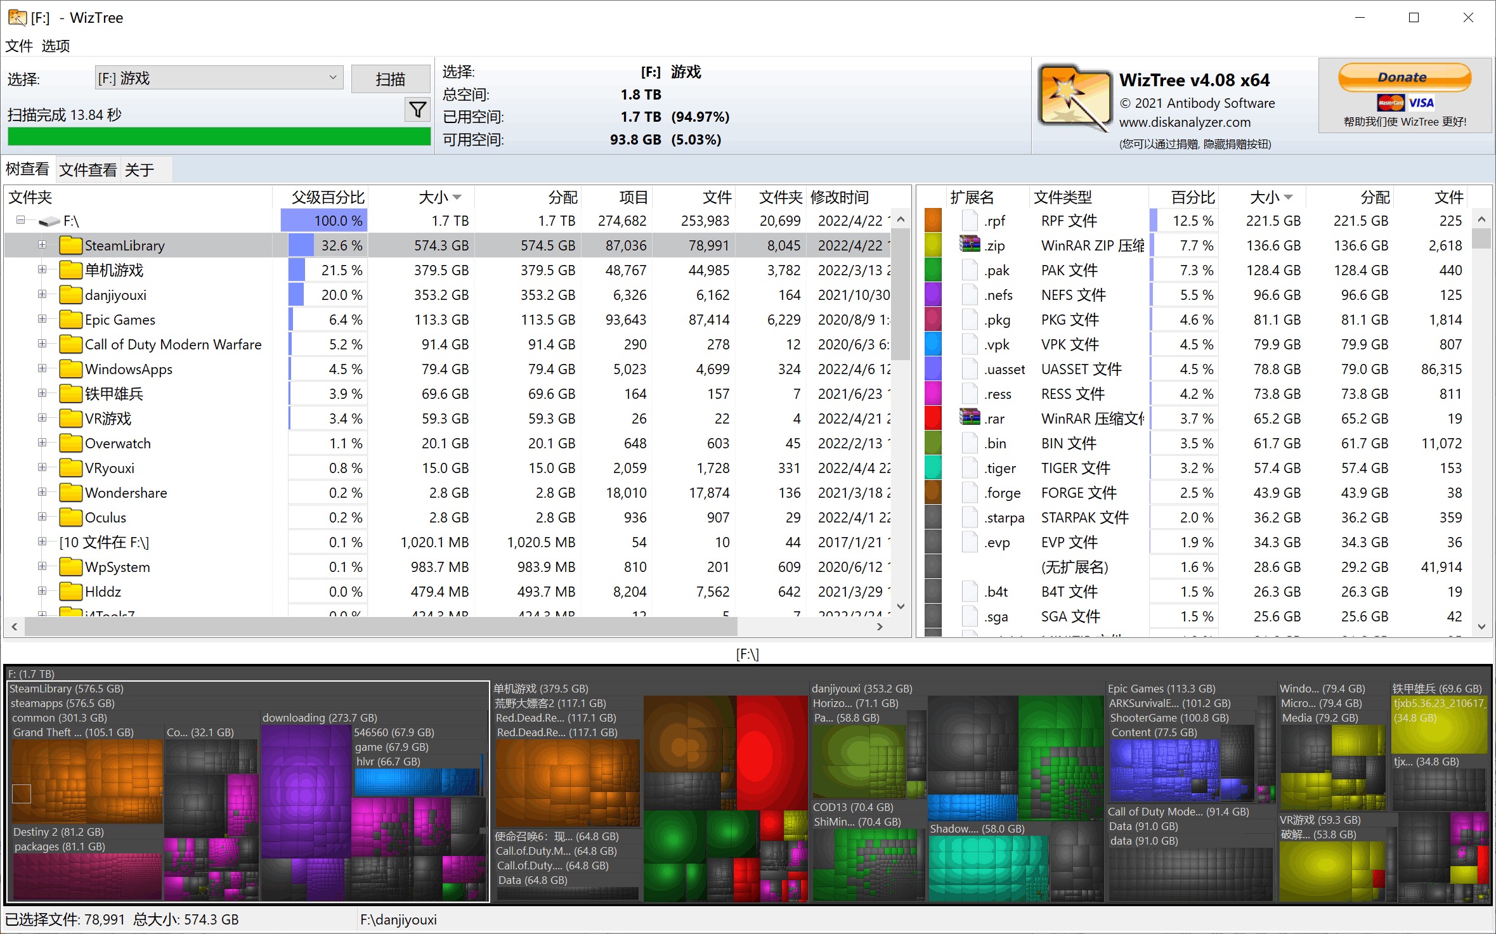This screenshot has width=1496, height=934.
Task: Open the 文件 menu
Action: click(x=19, y=46)
